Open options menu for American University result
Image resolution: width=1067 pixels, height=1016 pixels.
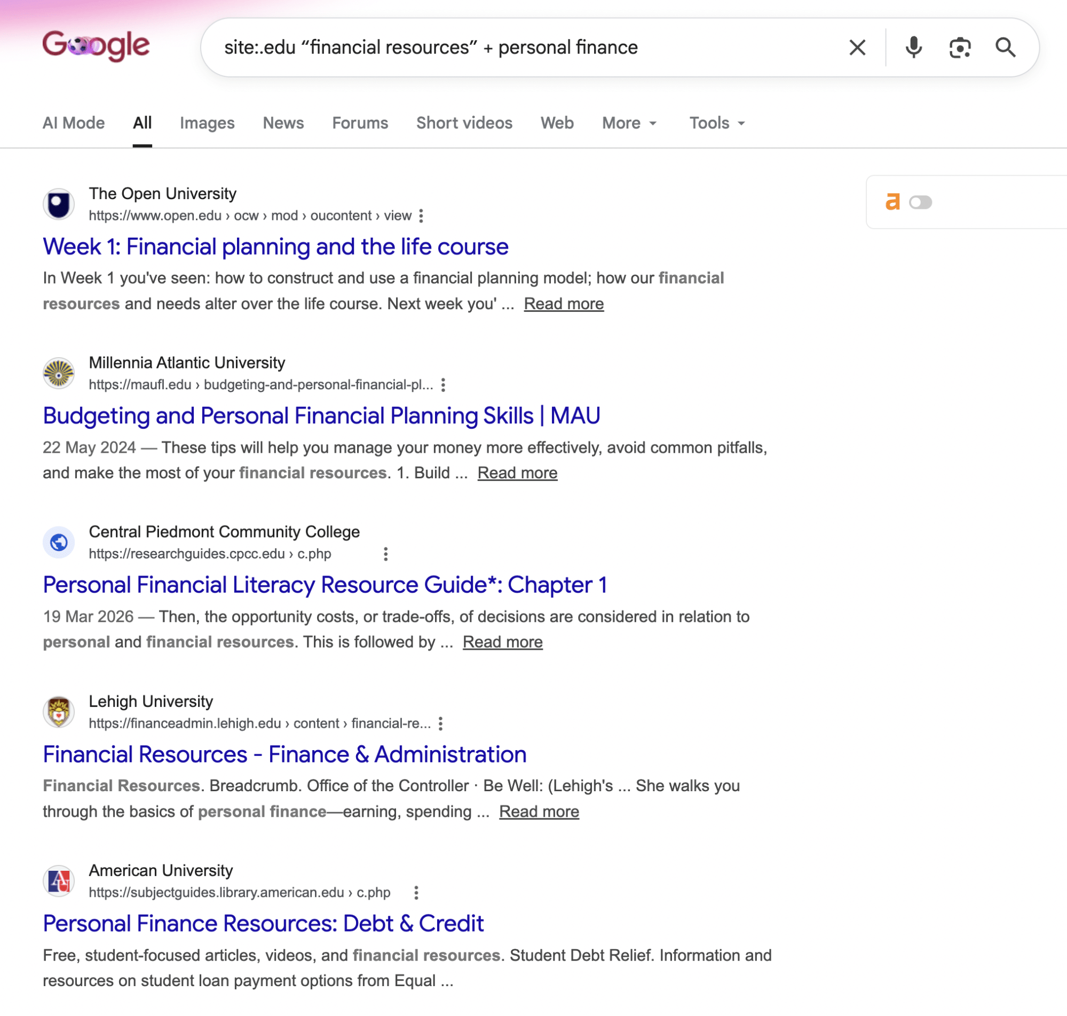coord(416,893)
